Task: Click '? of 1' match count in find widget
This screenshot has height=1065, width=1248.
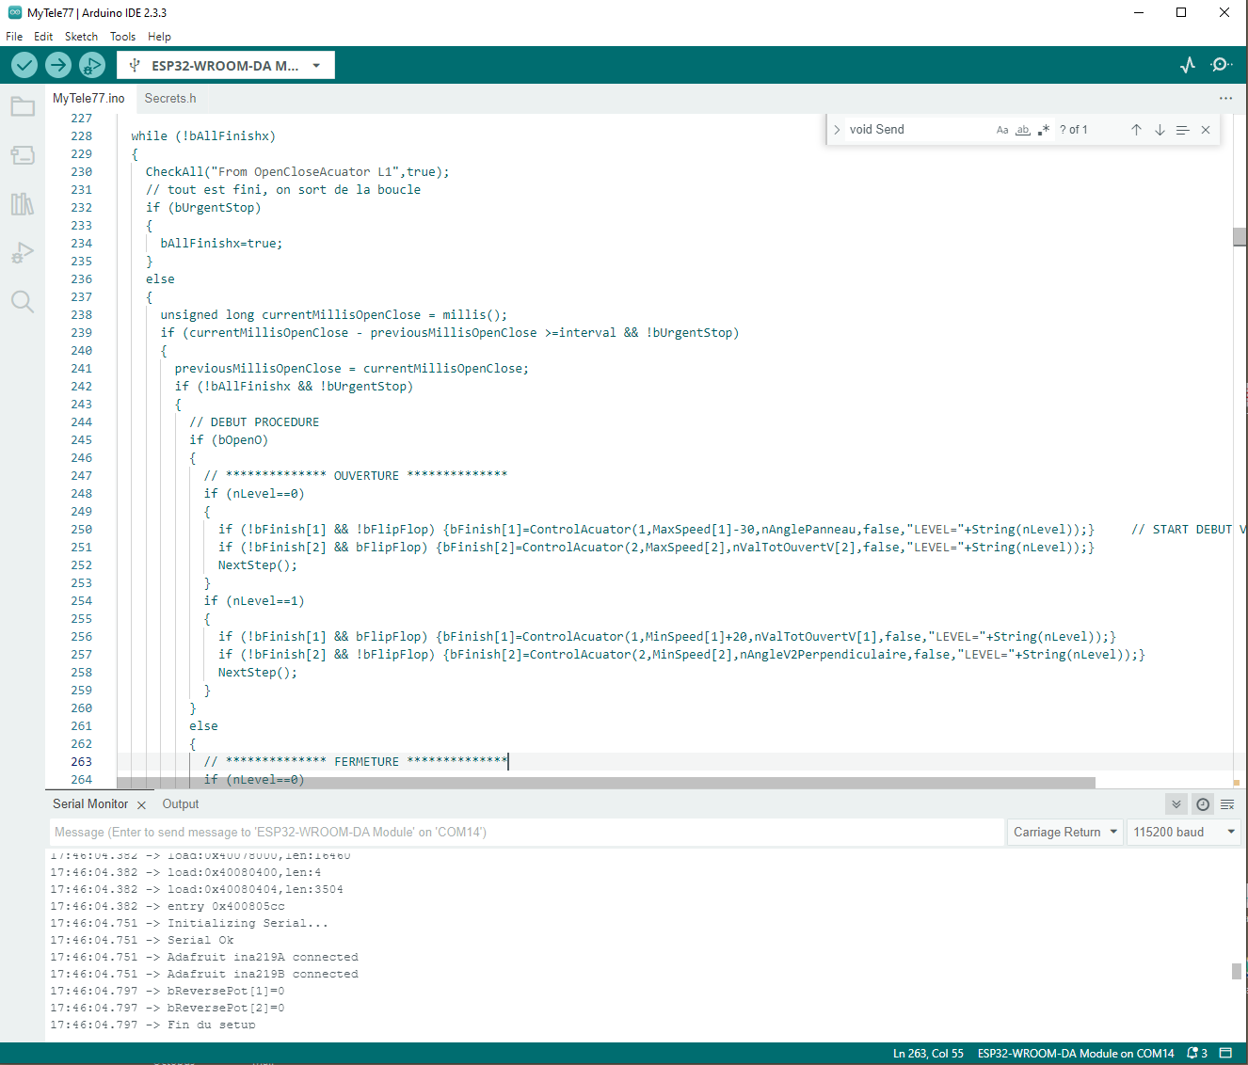Action: (x=1074, y=130)
